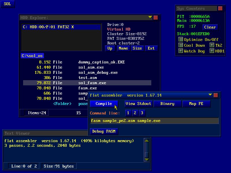The image size is (231, 173).
Task: Sort files by Size
Action: tap(137, 48)
